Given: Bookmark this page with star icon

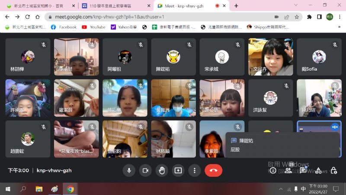Looking at the screenshot, I should click(297, 17).
